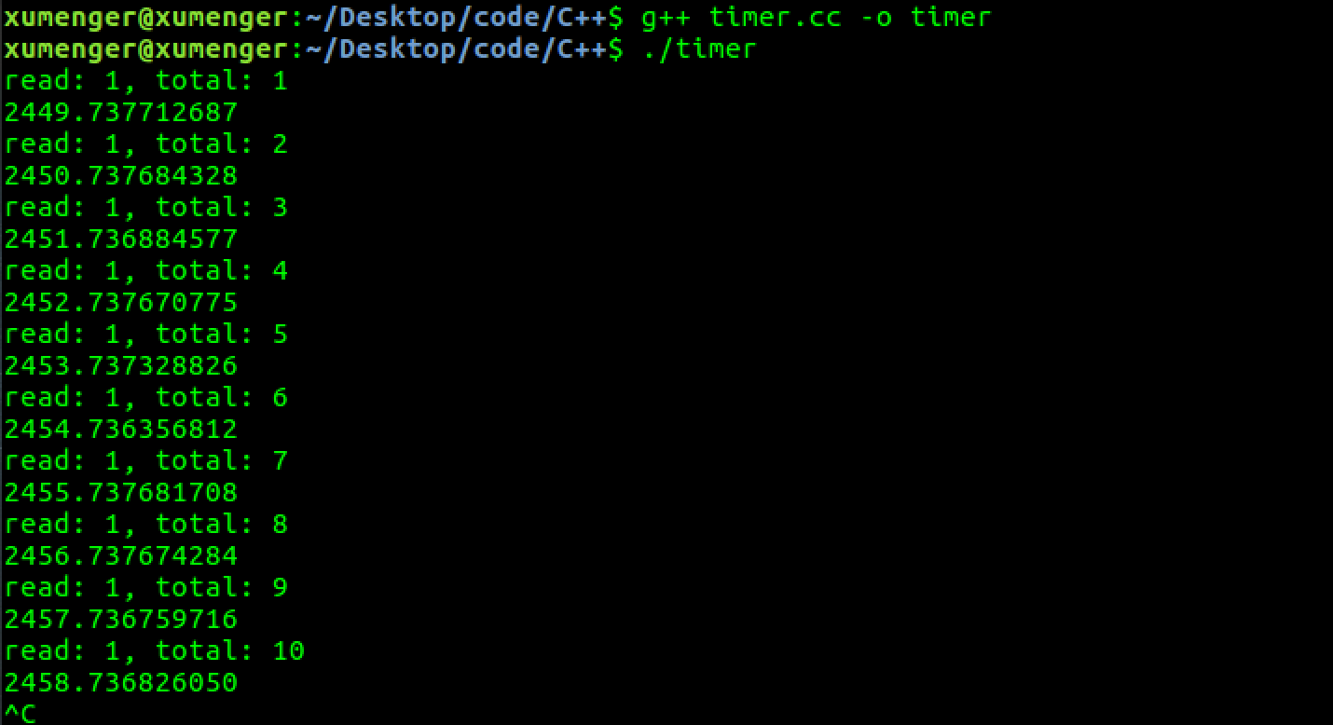Click the timestamp 2455.737681708
The image size is (1333, 725).
click(x=121, y=493)
